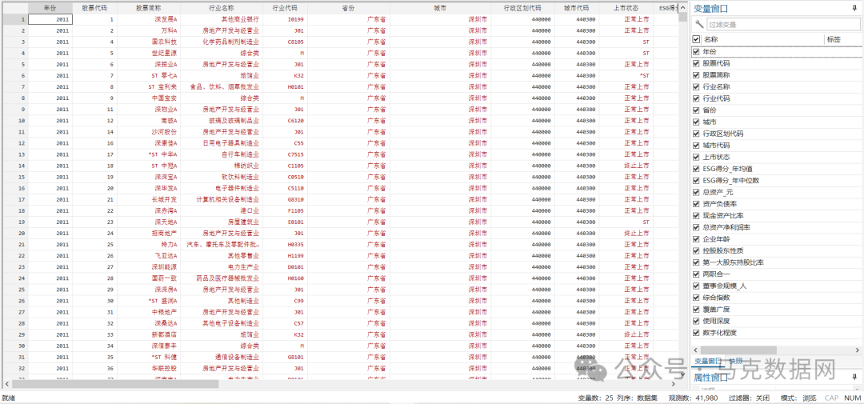Viewport: 864px width, 404px height.
Task: Uncheck the 综合指数 variable checkbox
Action: point(696,298)
